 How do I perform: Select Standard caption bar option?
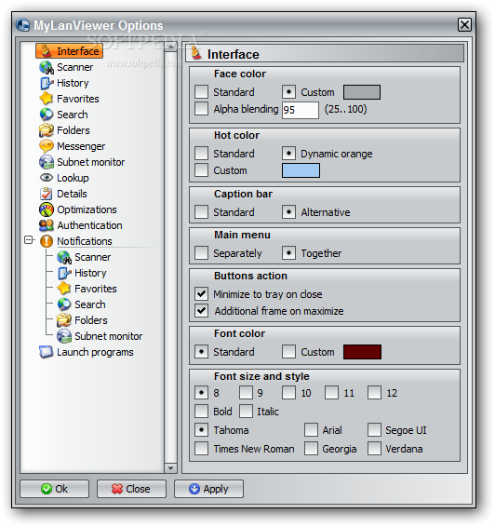point(202,212)
